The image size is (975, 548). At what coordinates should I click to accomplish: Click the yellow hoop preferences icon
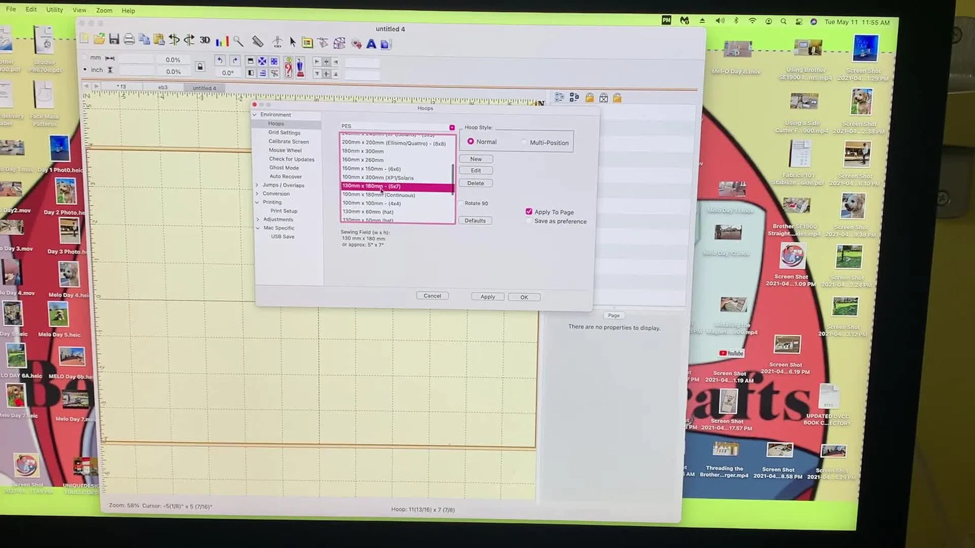pyautogui.click(x=307, y=43)
